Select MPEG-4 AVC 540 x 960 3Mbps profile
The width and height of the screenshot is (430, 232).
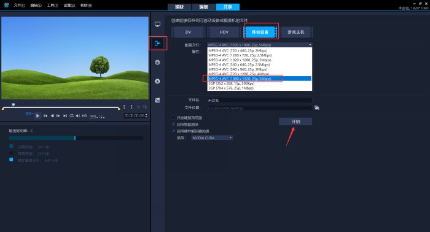tap(259, 69)
